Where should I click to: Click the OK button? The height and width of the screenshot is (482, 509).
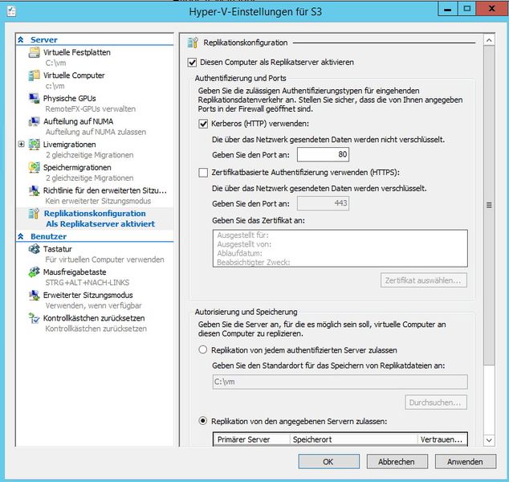click(329, 462)
